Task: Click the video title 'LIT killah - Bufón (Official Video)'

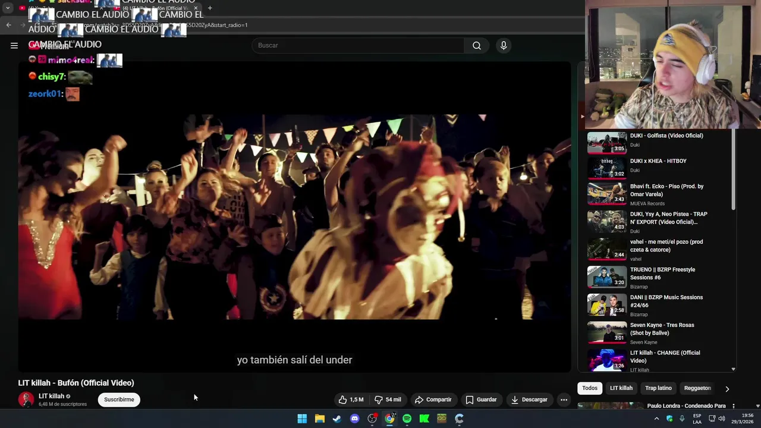Action: [x=76, y=383]
